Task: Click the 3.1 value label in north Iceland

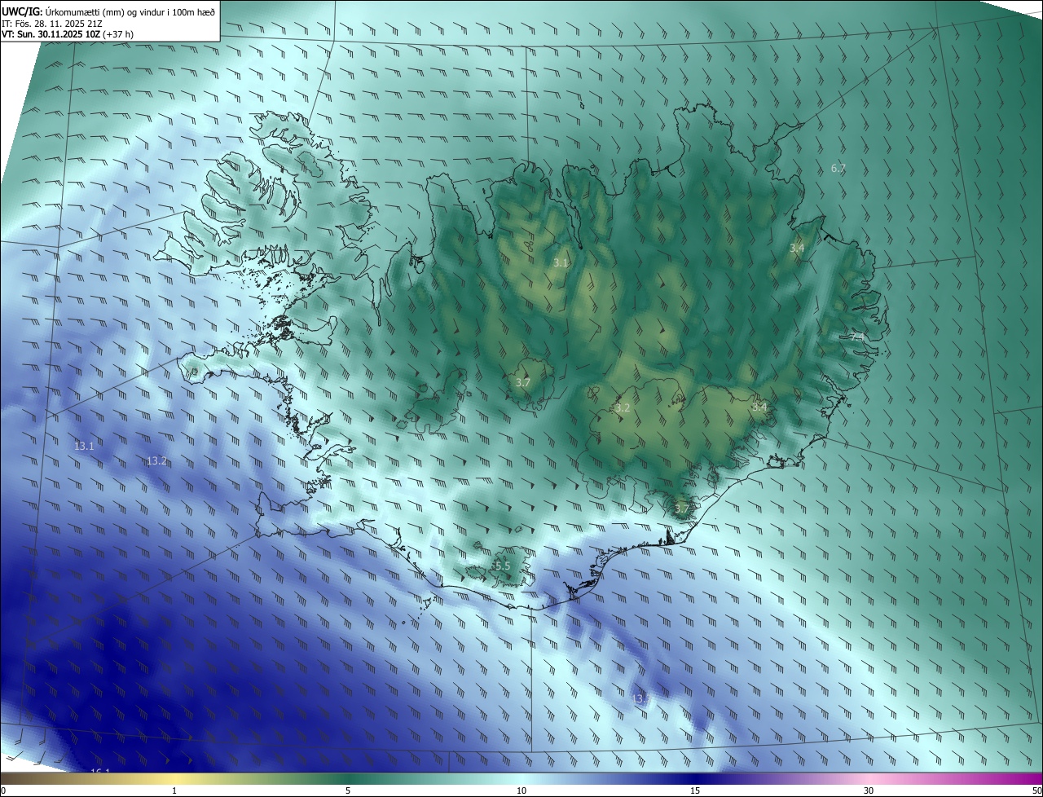Action: pyautogui.click(x=561, y=262)
